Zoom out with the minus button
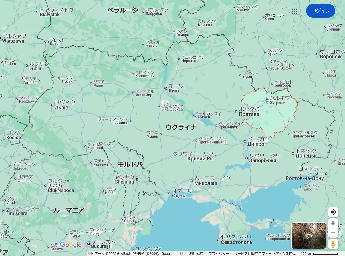 [x=333, y=233]
